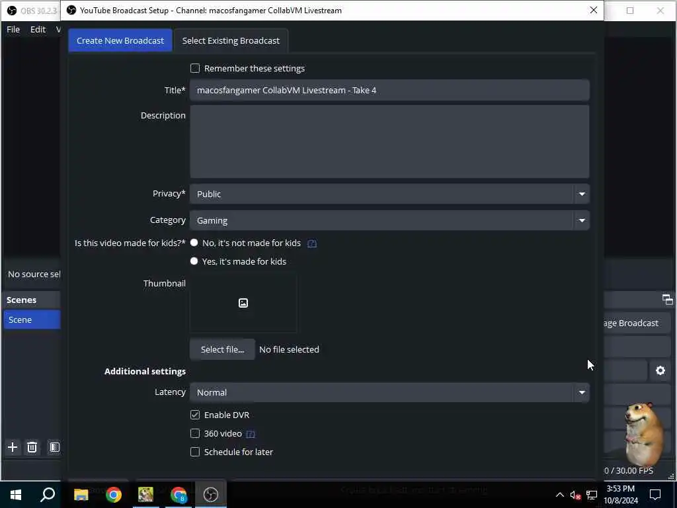Click the broadcast Title input field
The height and width of the screenshot is (508, 677).
(389, 90)
